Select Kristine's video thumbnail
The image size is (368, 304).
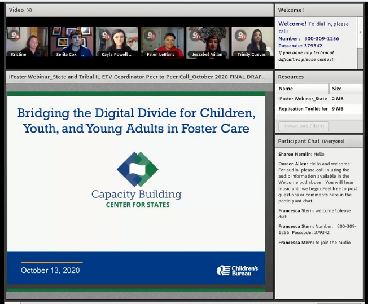(x=27, y=42)
